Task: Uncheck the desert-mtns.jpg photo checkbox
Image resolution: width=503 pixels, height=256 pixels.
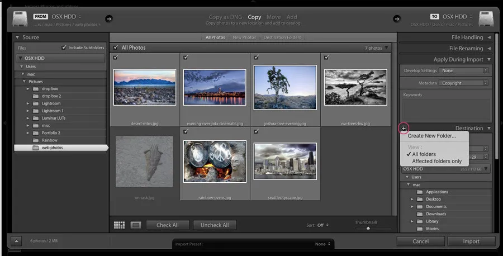Action: [116, 57]
